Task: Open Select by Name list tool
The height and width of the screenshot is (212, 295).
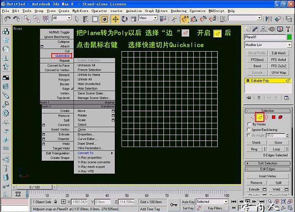Action: click(86, 19)
